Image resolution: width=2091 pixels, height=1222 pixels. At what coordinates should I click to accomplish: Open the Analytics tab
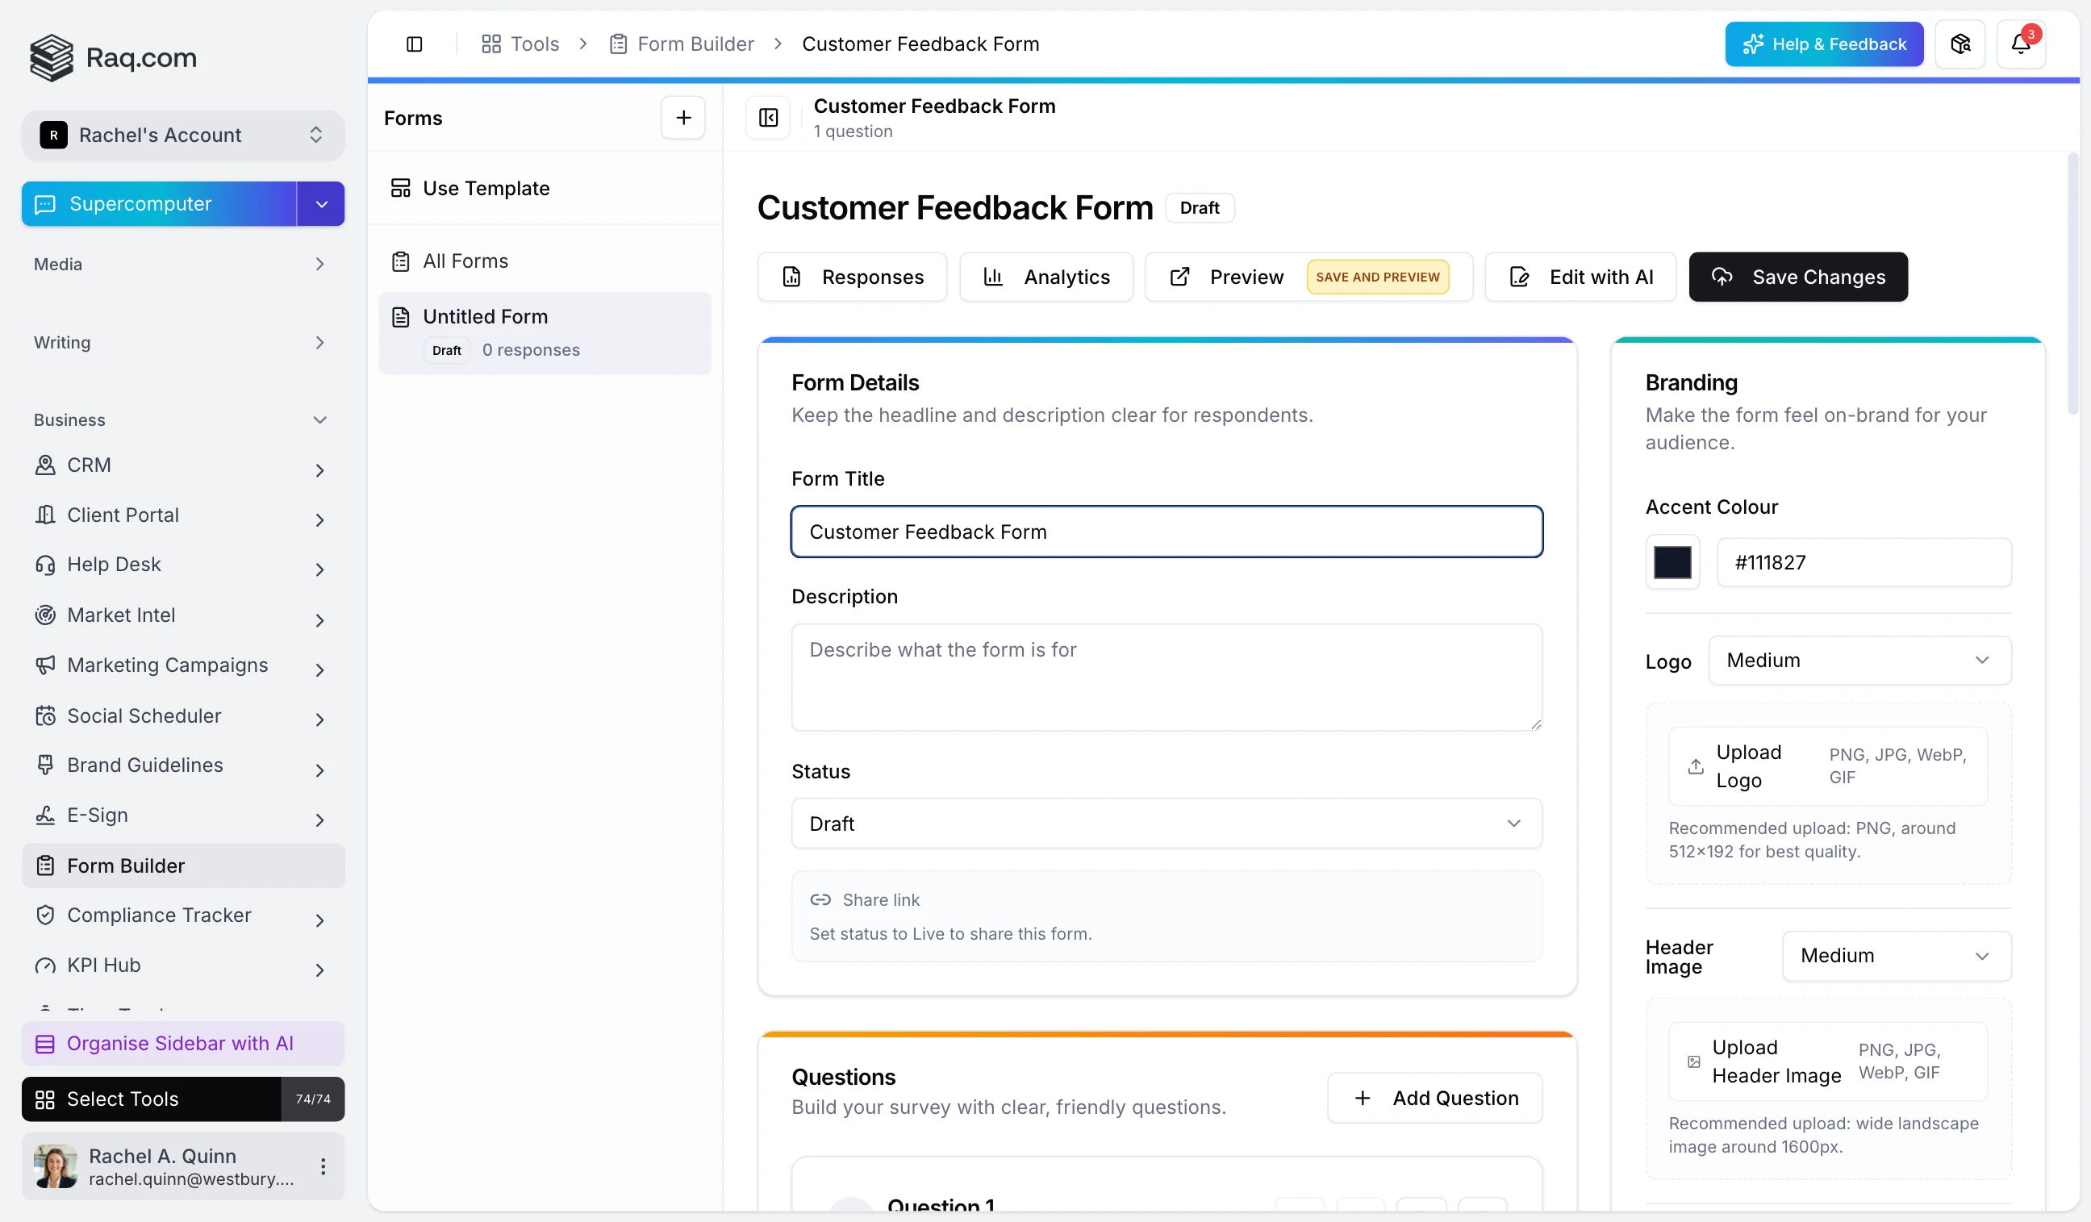(1046, 277)
